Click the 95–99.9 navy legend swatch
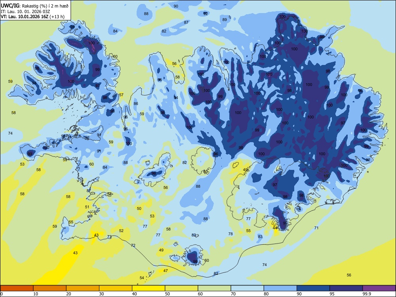The width and height of the screenshot is (396, 297). tap(346, 288)
